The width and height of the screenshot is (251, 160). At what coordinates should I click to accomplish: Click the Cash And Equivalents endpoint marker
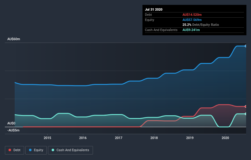246,114
